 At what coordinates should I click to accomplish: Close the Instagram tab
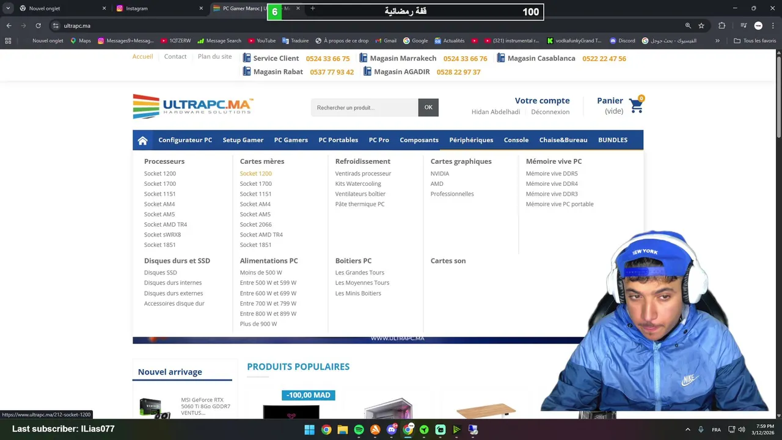point(201,9)
